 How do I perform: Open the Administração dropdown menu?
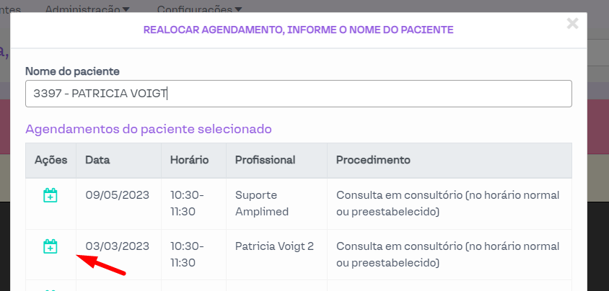[x=87, y=9]
